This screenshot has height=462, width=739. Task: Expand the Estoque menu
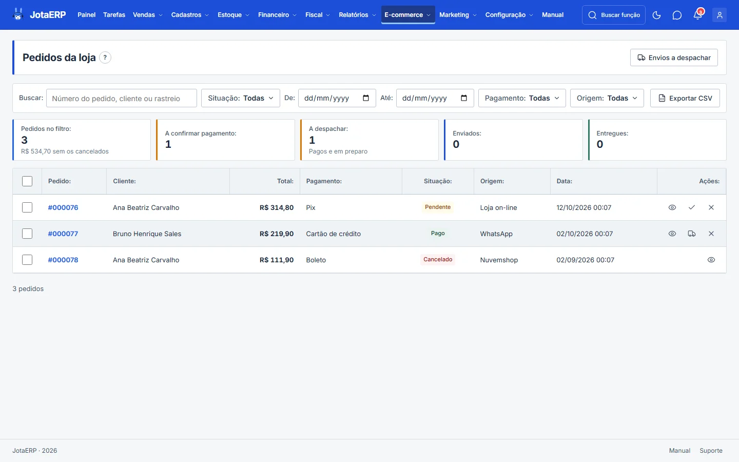pyautogui.click(x=234, y=15)
